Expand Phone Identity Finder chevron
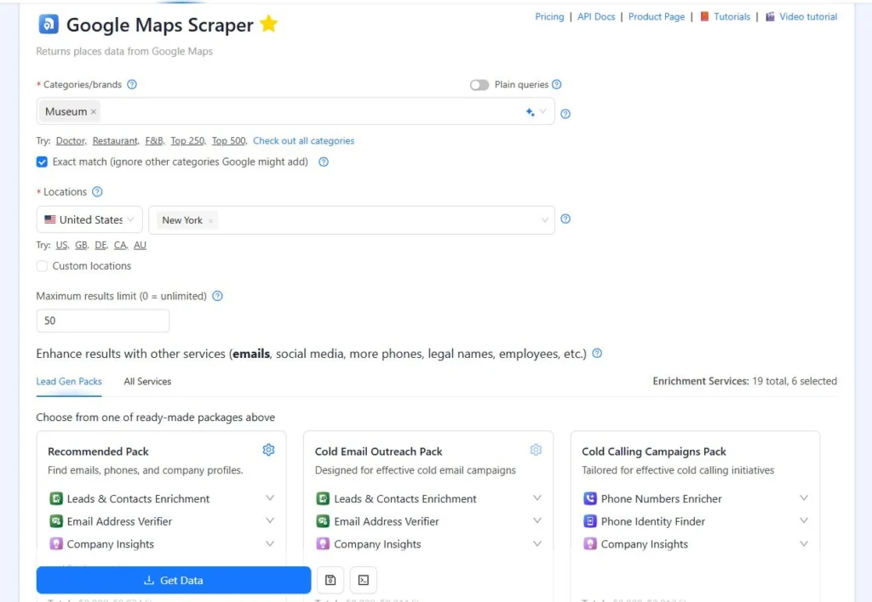The height and width of the screenshot is (602, 872). (804, 520)
